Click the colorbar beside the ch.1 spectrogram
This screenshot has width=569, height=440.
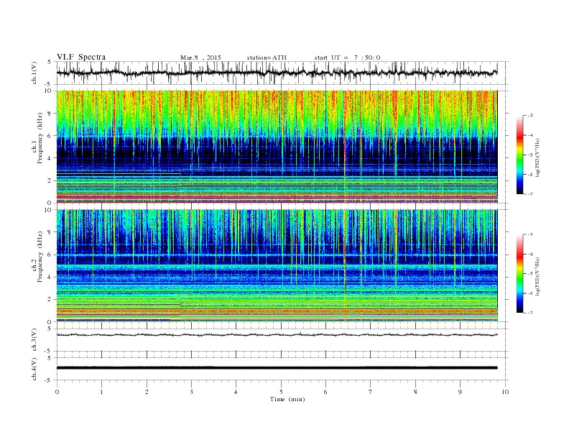[x=520, y=155]
